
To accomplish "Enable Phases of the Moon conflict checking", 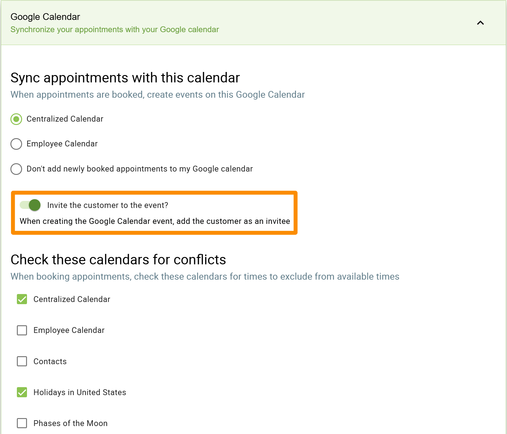I will pos(22,423).
